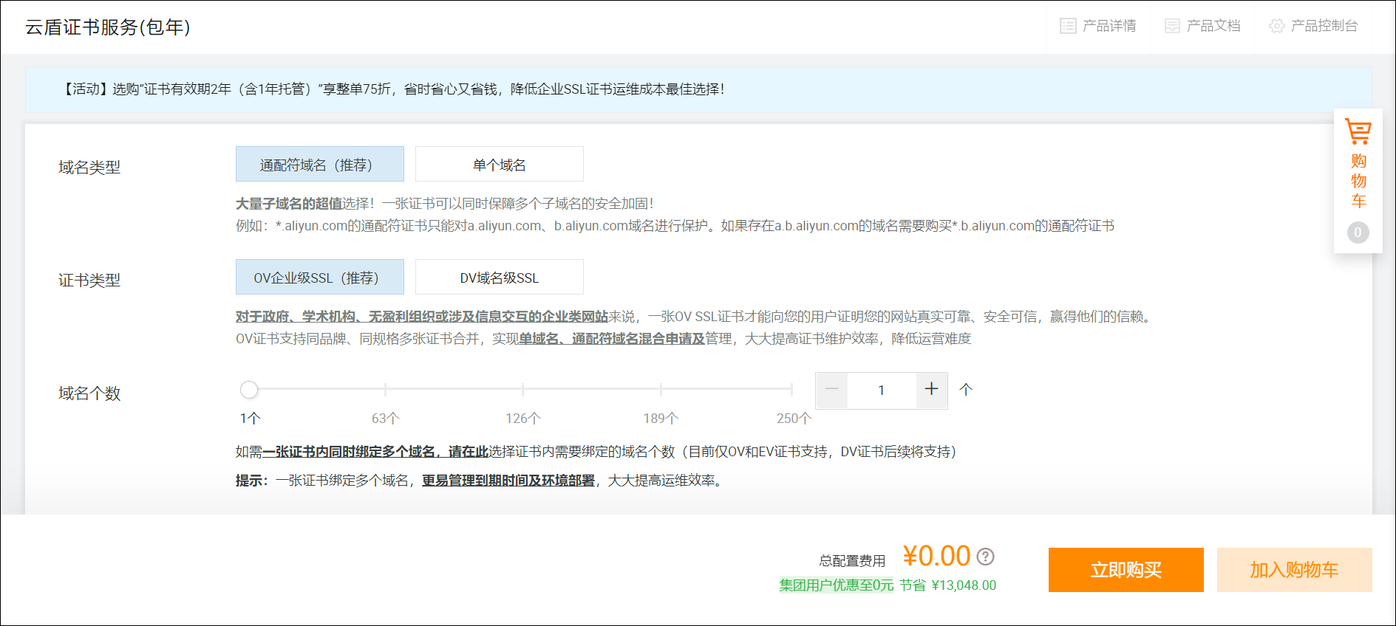
Task: Open the 产品控制台 gear icon
Action: pos(1276,26)
